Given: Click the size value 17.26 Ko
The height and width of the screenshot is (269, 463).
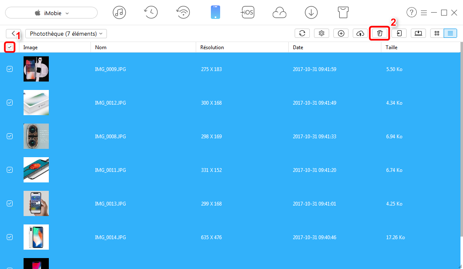Looking at the screenshot, I should coord(395,237).
